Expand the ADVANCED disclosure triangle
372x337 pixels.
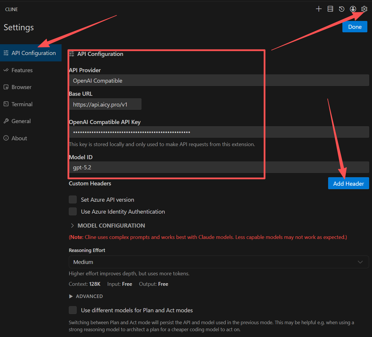click(71, 296)
